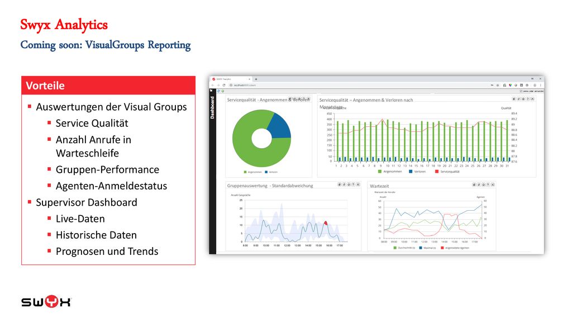This screenshot has width=572, height=322.
Task: Click the colorful extension icon in browser toolbar
Action: [511, 85]
